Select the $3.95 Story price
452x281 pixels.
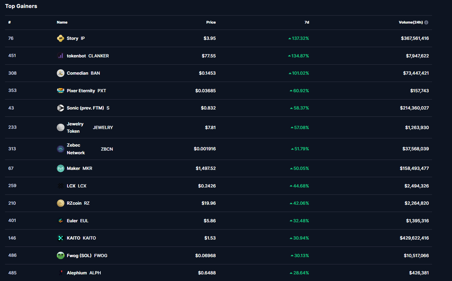point(210,38)
